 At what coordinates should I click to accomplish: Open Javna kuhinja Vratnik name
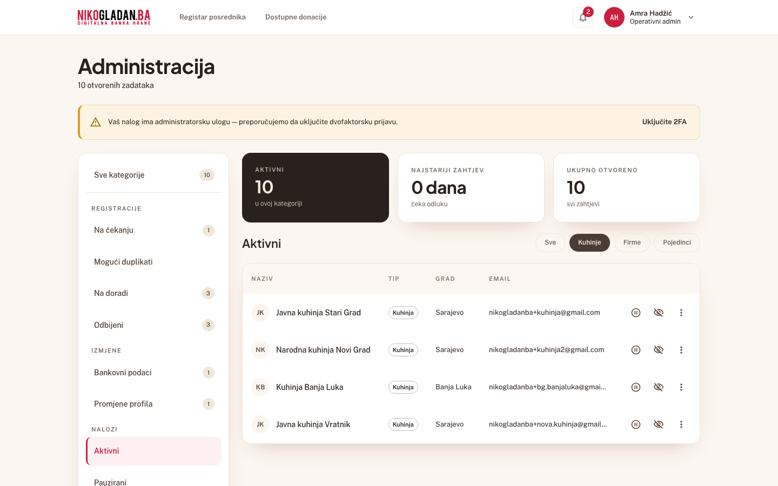(x=313, y=424)
